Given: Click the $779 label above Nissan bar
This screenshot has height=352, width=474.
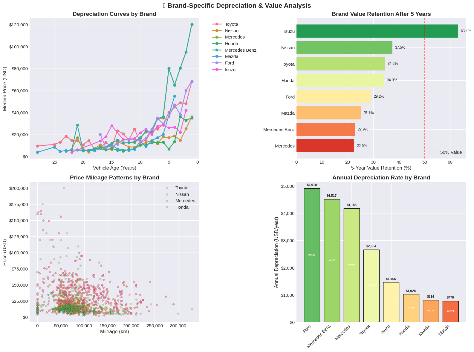Looking at the screenshot, I should pyautogui.click(x=451, y=298).
